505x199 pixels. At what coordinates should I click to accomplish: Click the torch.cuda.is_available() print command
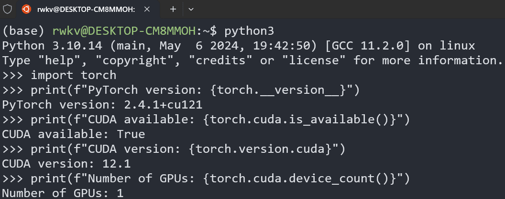coord(220,119)
